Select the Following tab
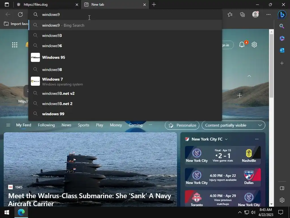This screenshot has width=290, height=218. click(46, 125)
